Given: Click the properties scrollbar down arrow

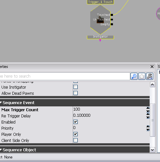Looking at the screenshot, I should (153, 150).
